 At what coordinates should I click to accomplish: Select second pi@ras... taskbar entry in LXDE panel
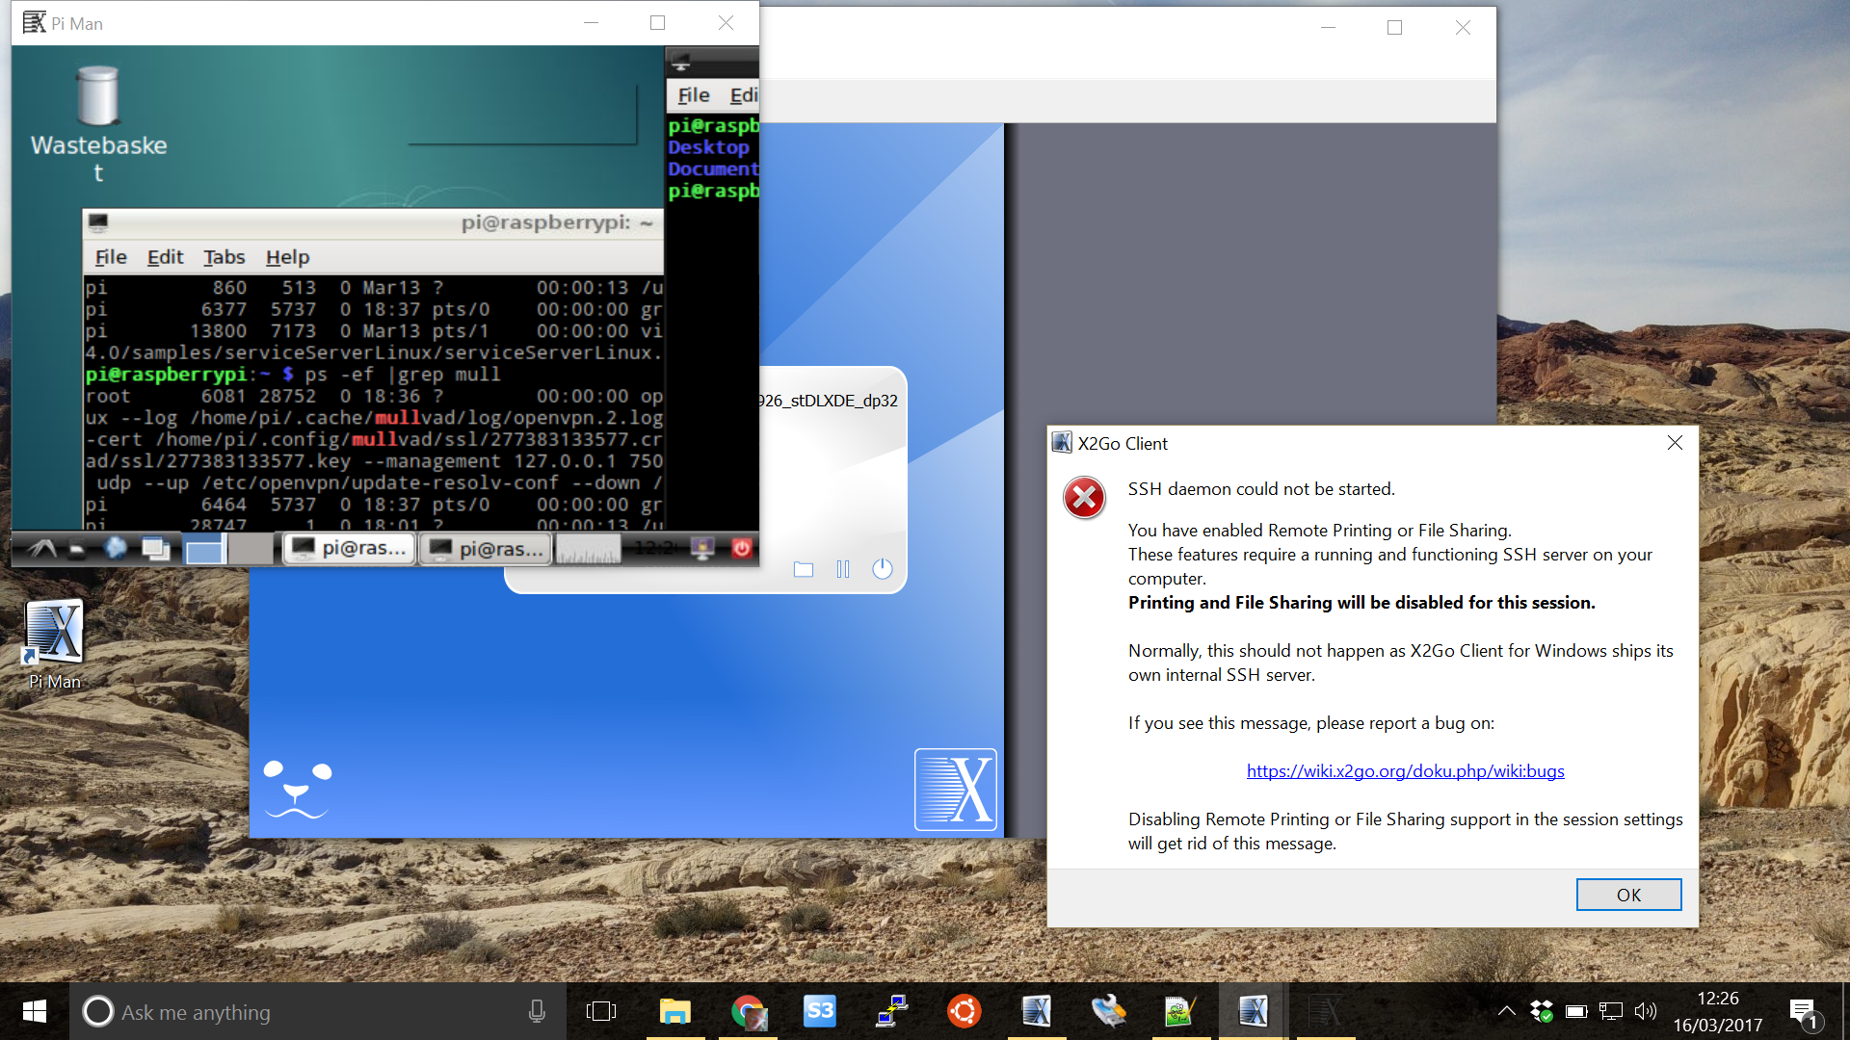[x=488, y=549]
